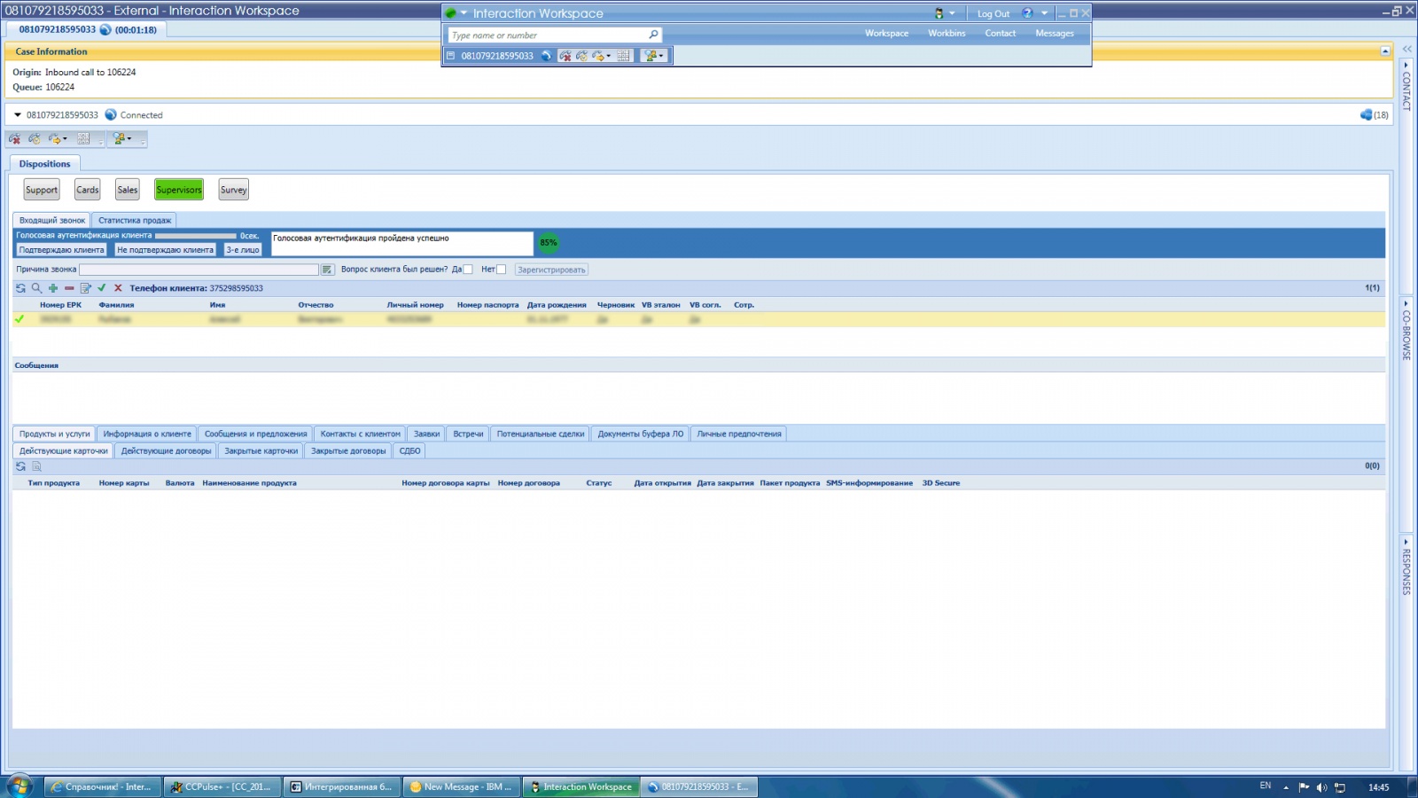Open CCPulse+ from the Windows taskbar

pyautogui.click(x=223, y=786)
